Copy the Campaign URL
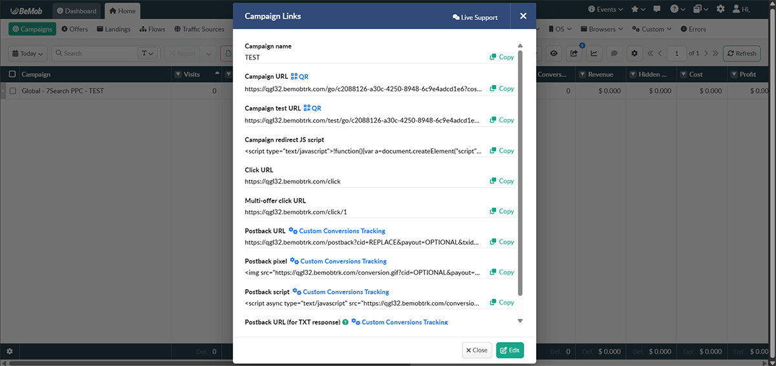 tap(502, 88)
